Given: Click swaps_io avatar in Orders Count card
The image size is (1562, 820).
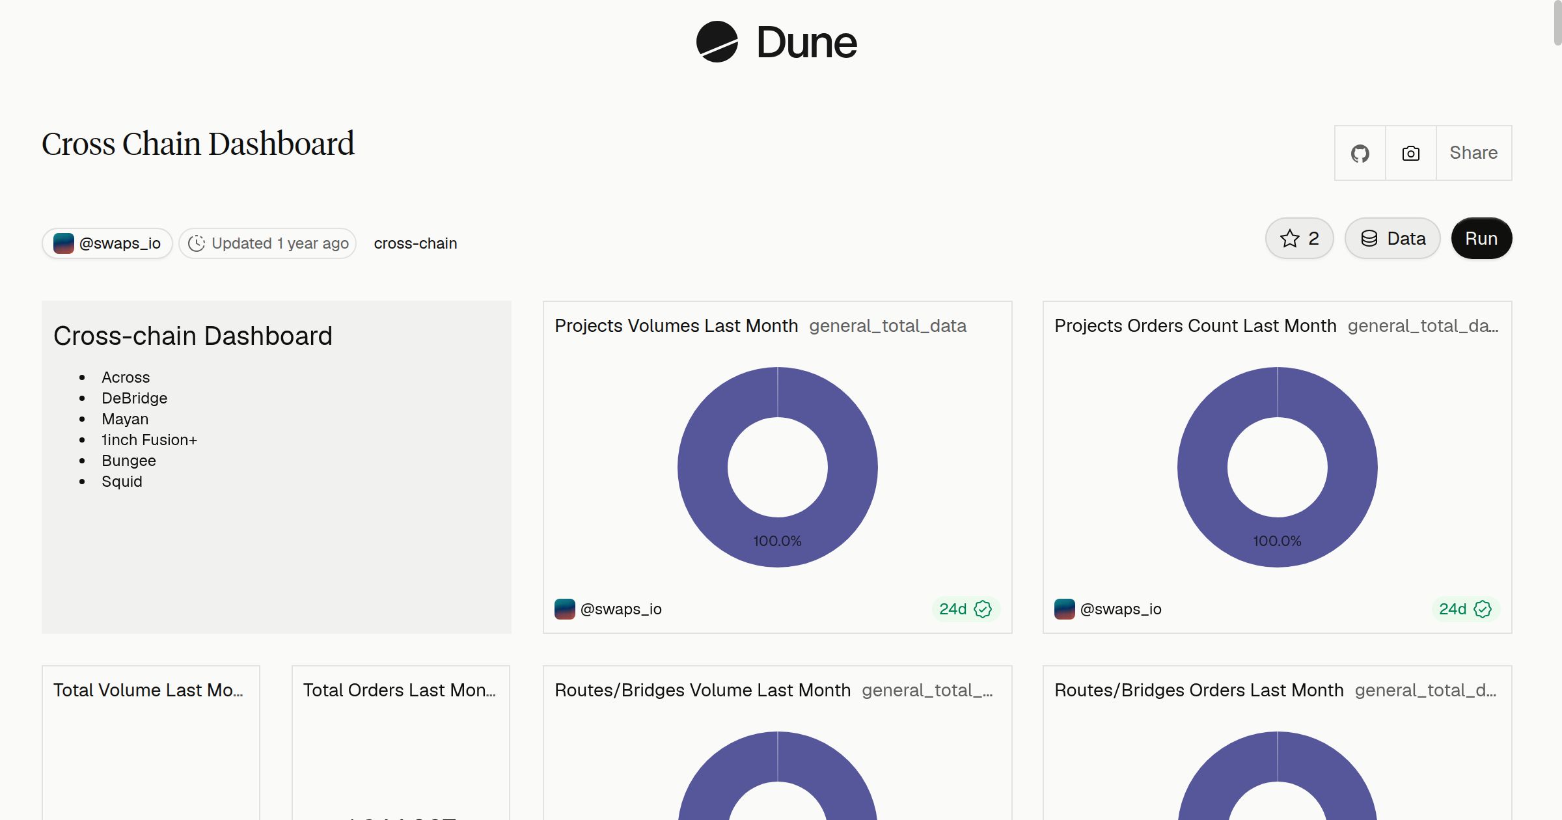Looking at the screenshot, I should pos(1064,609).
